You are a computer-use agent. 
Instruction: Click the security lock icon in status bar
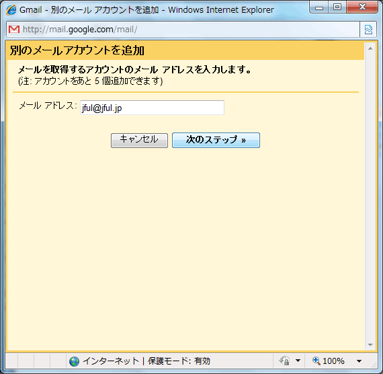coord(285,361)
